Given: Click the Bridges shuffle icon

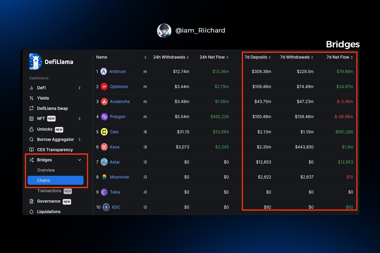Looking at the screenshot, I should (x=31, y=160).
